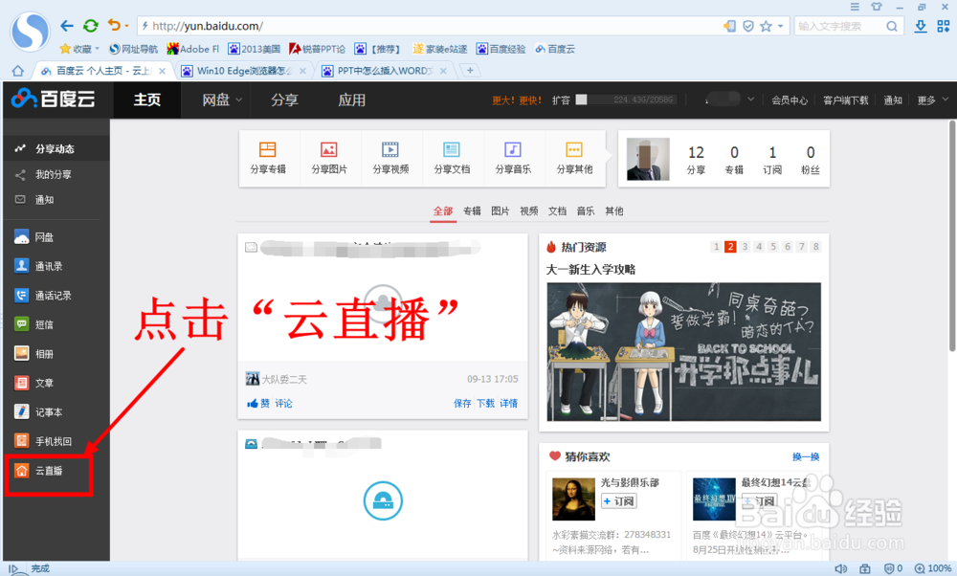
Task: Go to page 3 of 热门资源
Action: (x=745, y=247)
